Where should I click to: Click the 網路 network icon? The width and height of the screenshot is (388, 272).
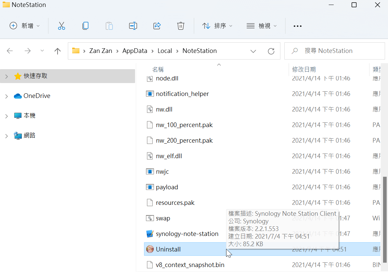18,136
